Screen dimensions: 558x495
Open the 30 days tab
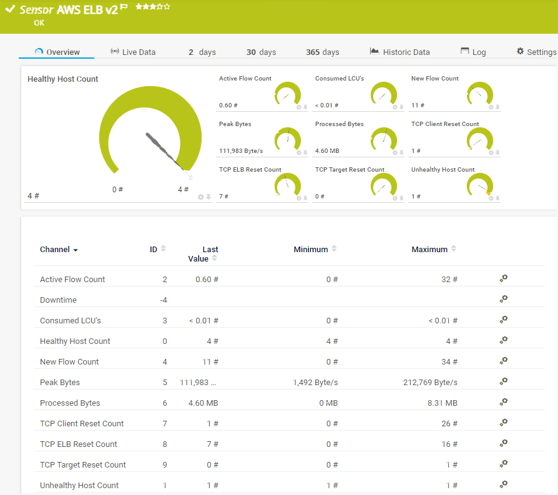pos(261,52)
